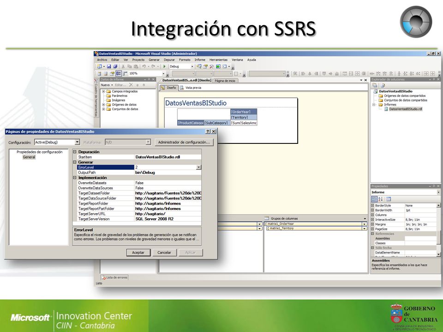This screenshot has width=443, height=332.
Task: Open the Herramientas menu
Action: (x=218, y=60)
